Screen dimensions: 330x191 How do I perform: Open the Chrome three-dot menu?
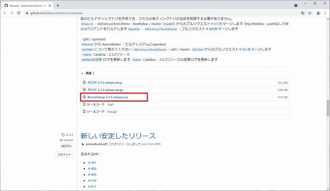click(325, 13)
